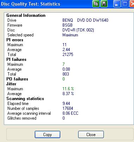Click the copy-to-clipboard icon in title bar
This screenshot has width=134, height=142.
coord(96,4)
